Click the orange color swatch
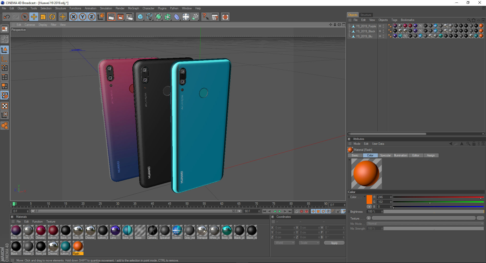Screen dimensions: 486x263 pos(369,200)
